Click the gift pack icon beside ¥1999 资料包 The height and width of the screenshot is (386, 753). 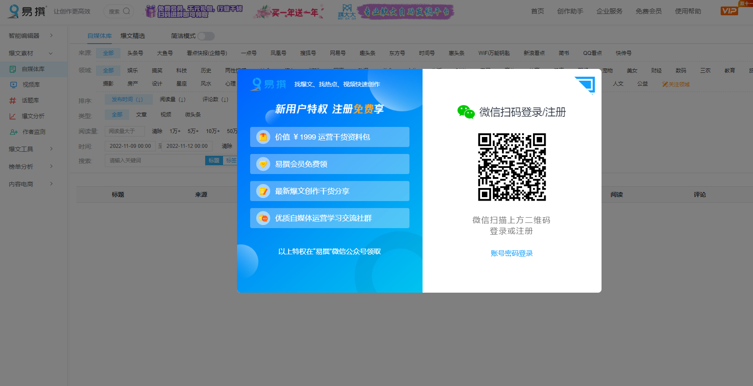263,137
